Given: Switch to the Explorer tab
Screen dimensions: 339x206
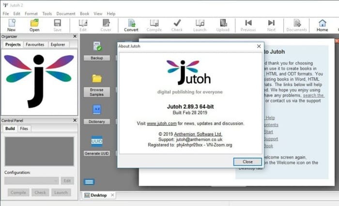Looking at the screenshot, I should click(x=58, y=44).
